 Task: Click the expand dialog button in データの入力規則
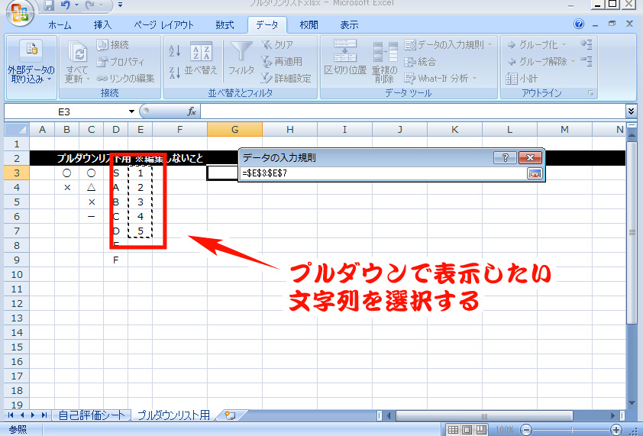535,173
